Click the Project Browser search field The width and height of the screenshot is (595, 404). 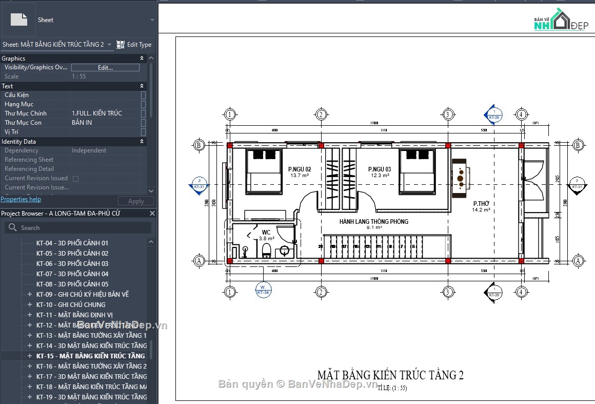[78, 227]
